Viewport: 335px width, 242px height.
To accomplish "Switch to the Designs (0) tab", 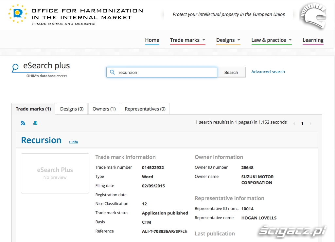I will click(72, 109).
